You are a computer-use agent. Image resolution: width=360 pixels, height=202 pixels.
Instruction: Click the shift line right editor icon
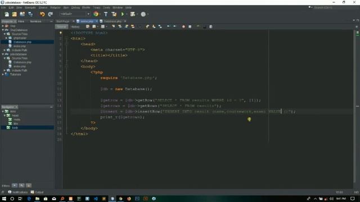pyautogui.click(x=174, y=26)
